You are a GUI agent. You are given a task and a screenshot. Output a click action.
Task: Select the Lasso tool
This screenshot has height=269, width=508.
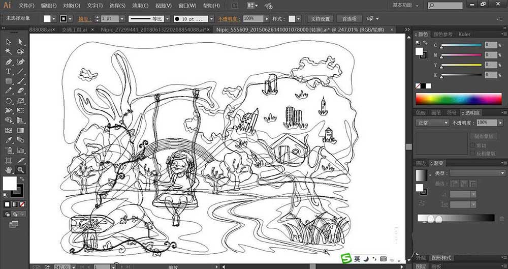point(21,51)
